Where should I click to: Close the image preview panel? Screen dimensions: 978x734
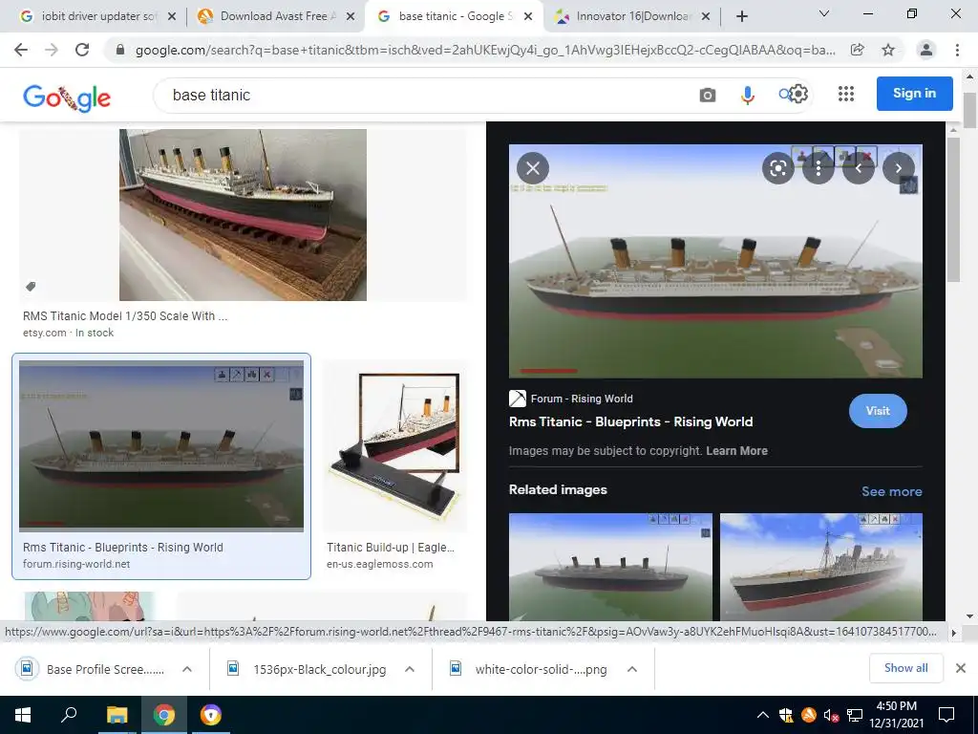[533, 168]
